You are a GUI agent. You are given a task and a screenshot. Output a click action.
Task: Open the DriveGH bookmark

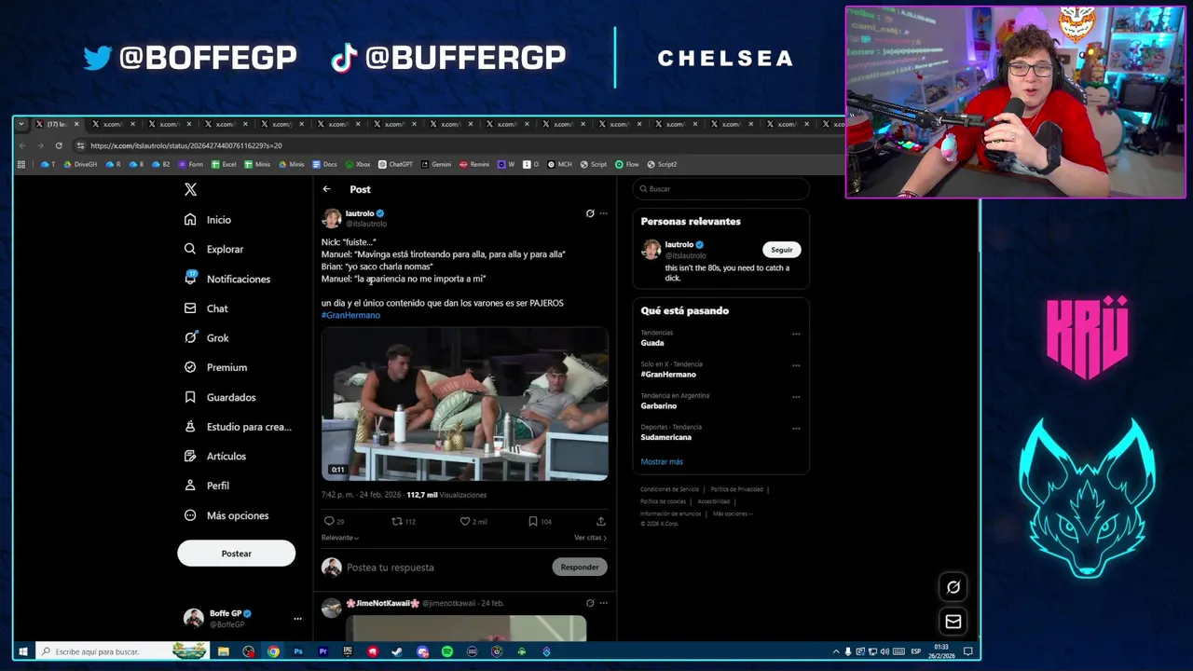(x=80, y=164)
